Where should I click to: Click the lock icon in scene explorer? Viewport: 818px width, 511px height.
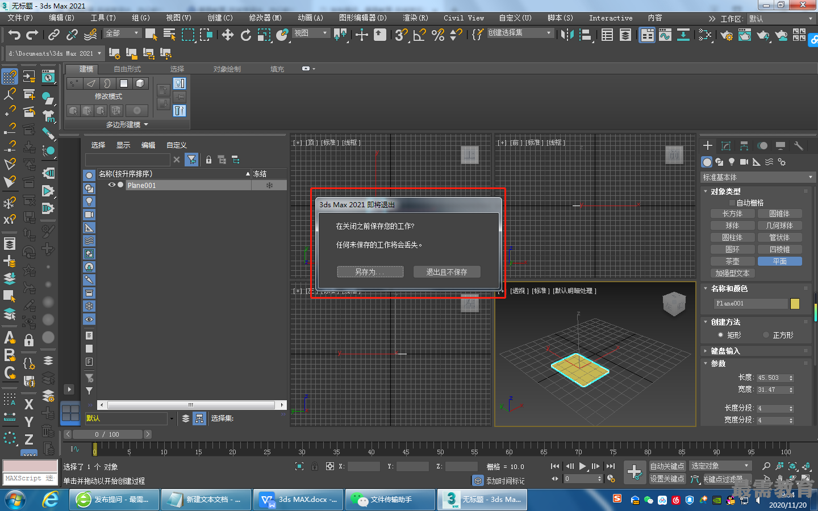tap(208, 160)
